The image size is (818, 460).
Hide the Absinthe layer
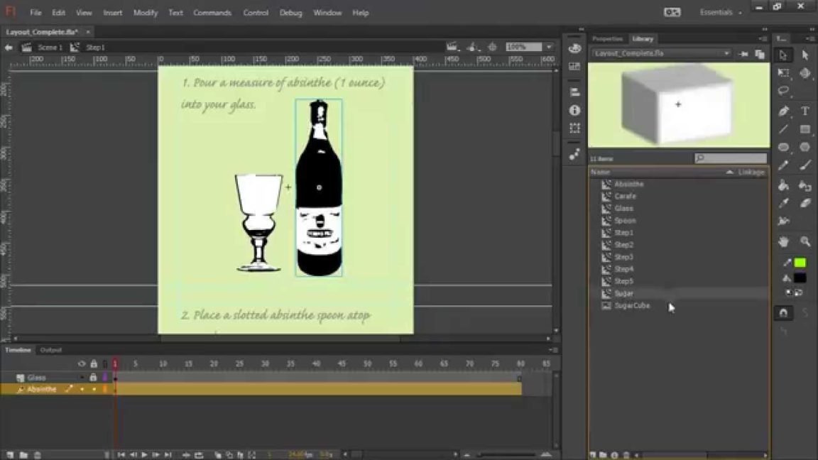pyautogui.click(x=80, y=389)
